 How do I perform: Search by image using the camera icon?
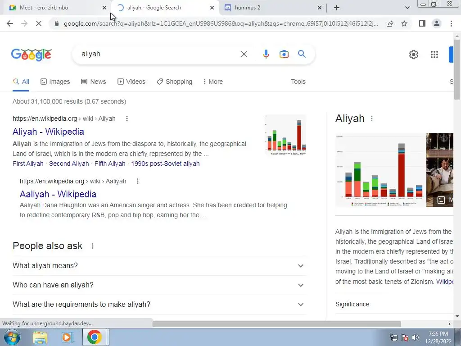pyautogui.click(x=284, y=54)
